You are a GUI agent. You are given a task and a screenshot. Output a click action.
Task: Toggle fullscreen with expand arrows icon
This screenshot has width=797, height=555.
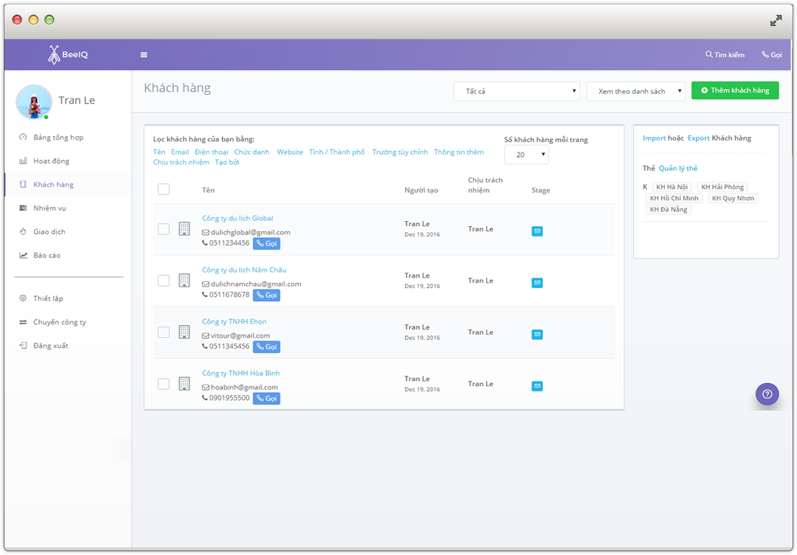[776, 21]
